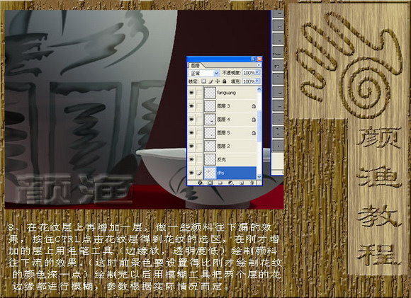Close the Layers palette window

(259, 59)
